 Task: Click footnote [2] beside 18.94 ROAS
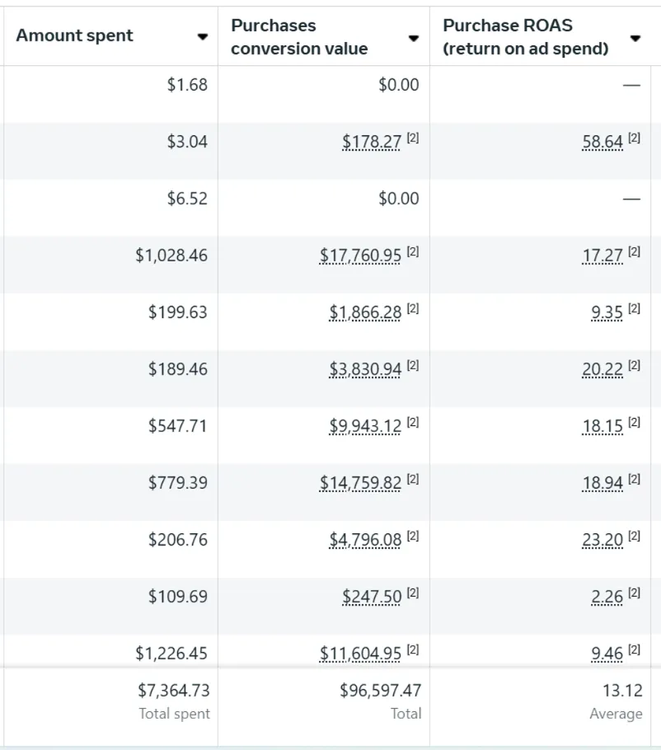634,480
